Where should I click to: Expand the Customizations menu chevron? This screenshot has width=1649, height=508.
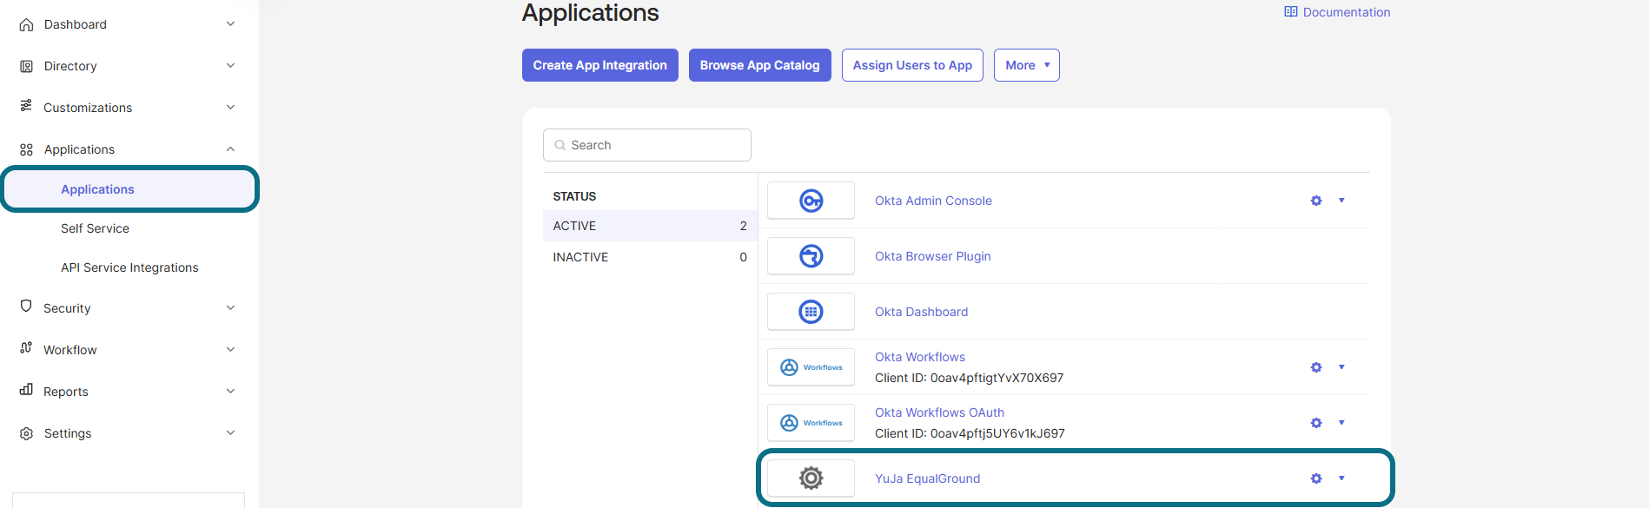click(230, 108)
